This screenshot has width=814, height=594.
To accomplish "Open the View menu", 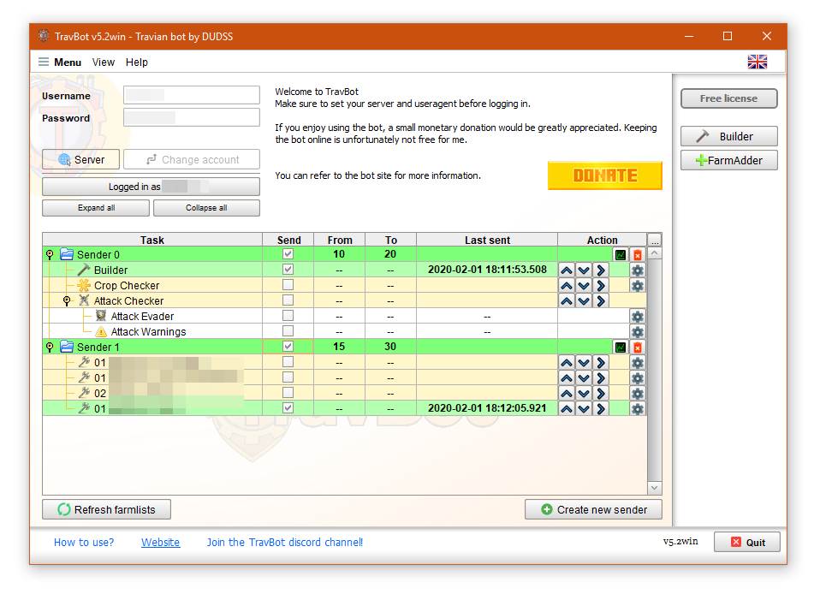I will click(104, 62).
